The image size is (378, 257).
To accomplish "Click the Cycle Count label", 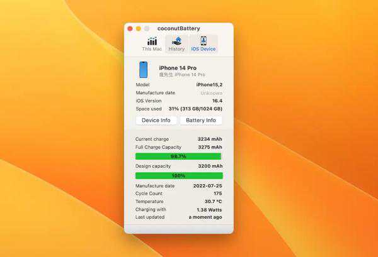I will [x=149, y=194].
